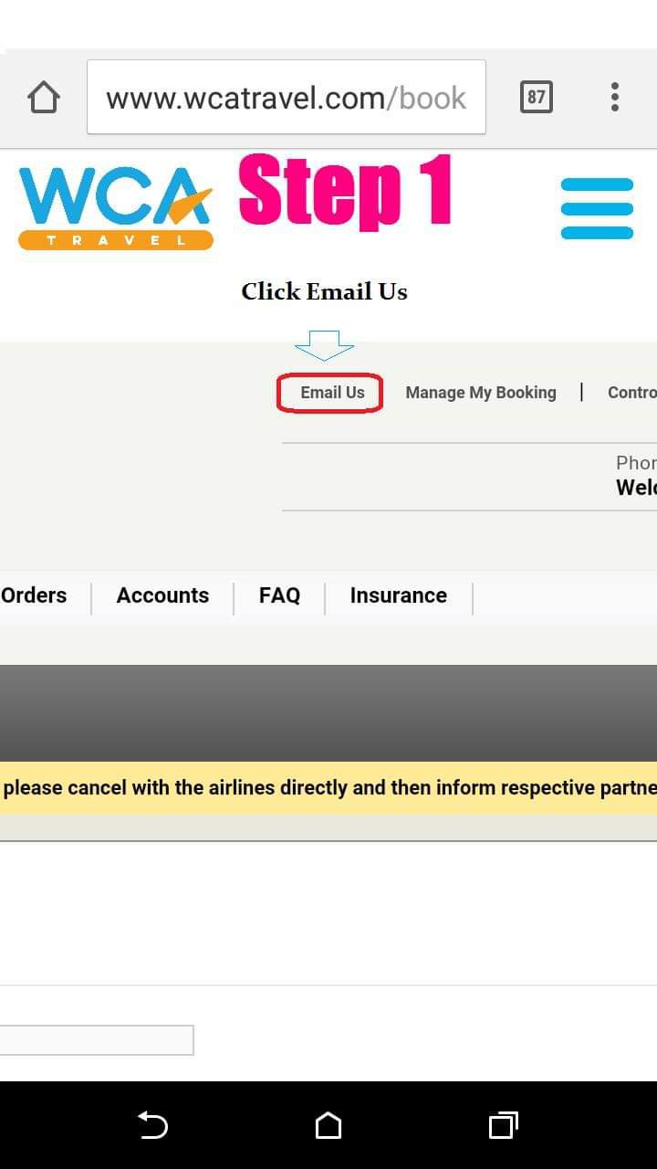Go to the FAQ menu item
The width and height of the screenshot is (657, 1169).
(x=279, y=595)
